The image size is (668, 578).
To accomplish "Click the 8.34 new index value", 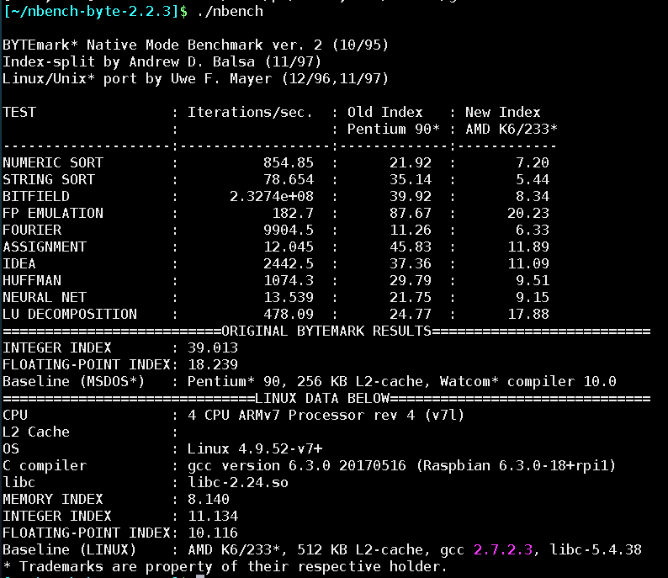I will point(533,196).
